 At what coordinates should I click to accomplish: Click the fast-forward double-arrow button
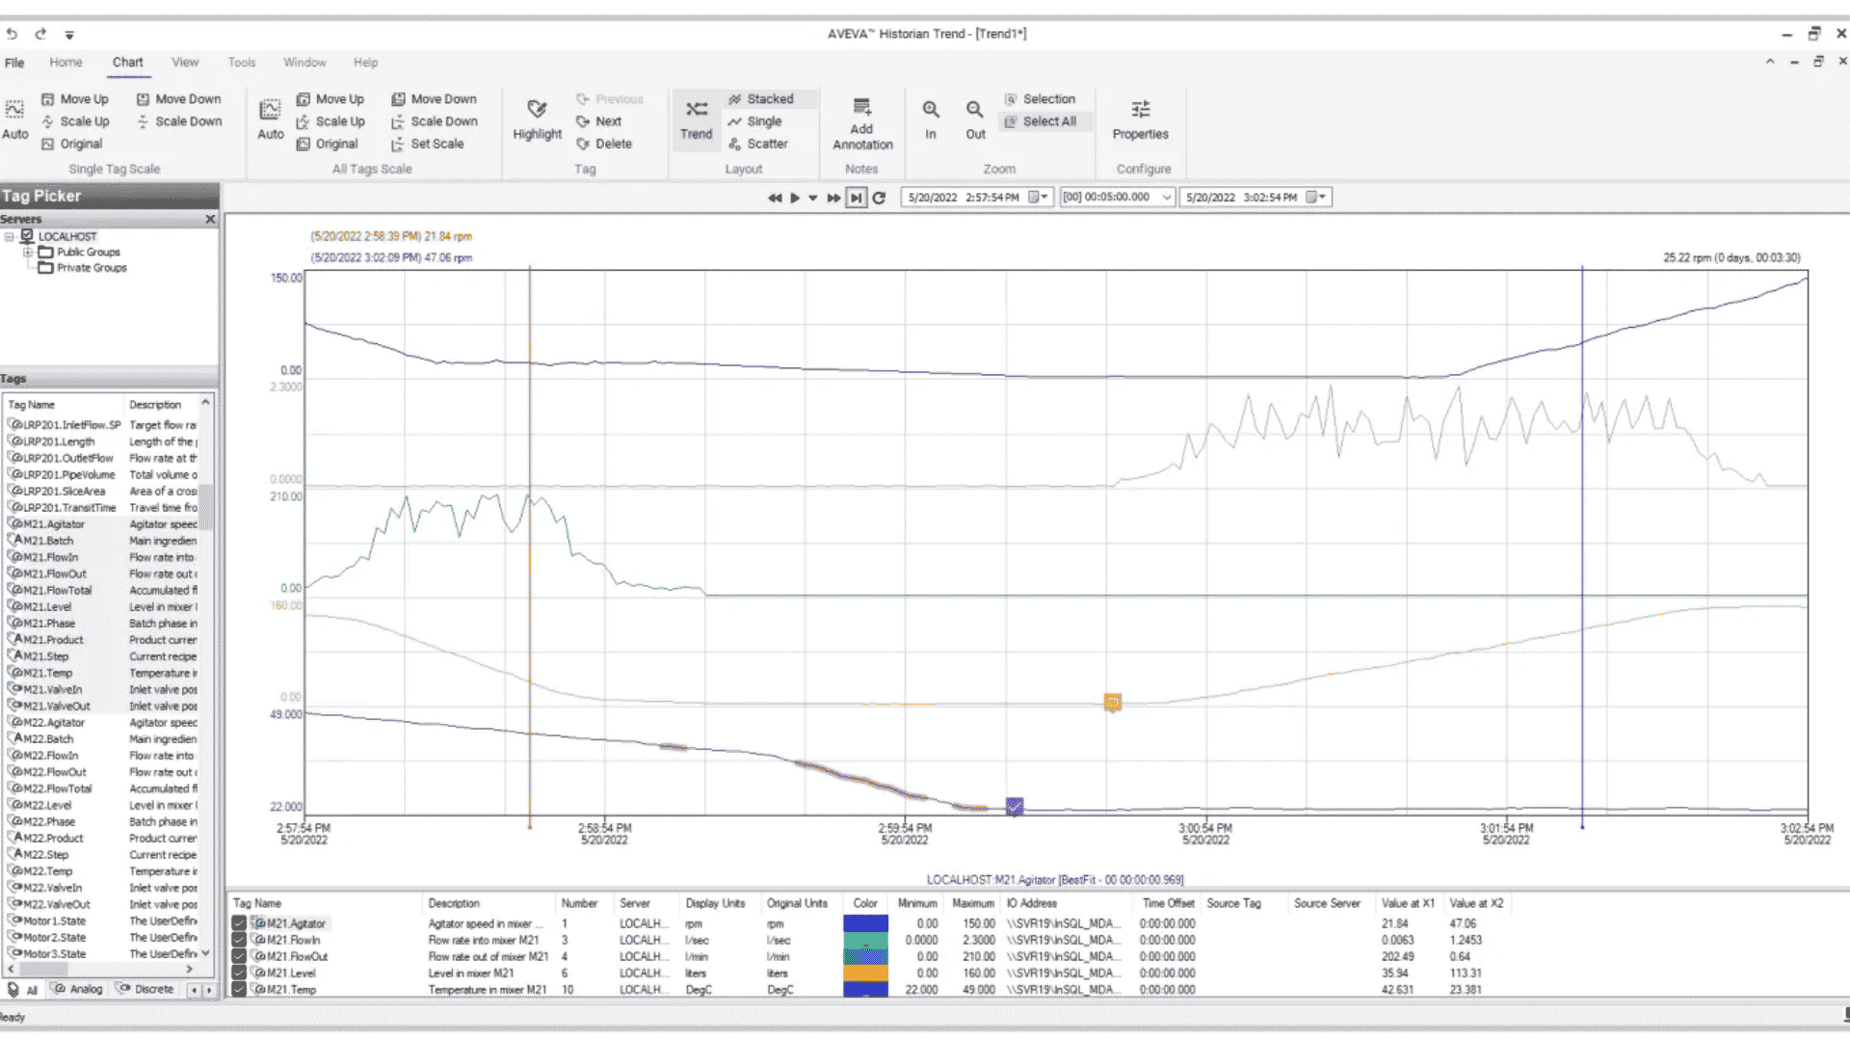pyautogui.click(x=833, y=198)
